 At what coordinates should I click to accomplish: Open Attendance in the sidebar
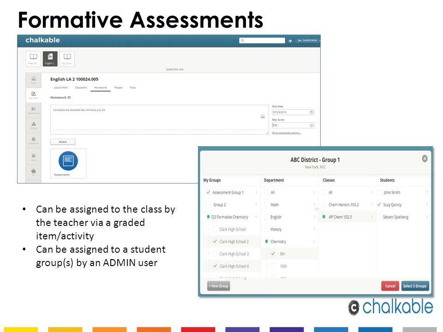coord(33,110)
